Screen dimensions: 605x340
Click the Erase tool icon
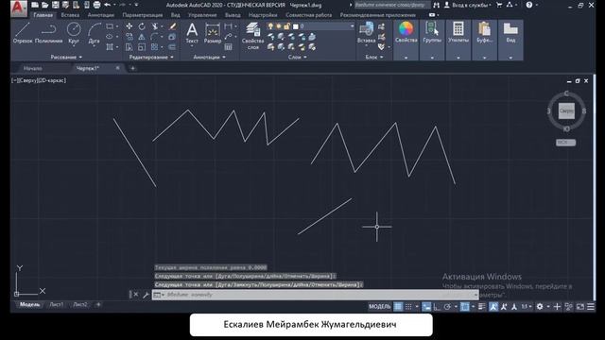point(172,26)
